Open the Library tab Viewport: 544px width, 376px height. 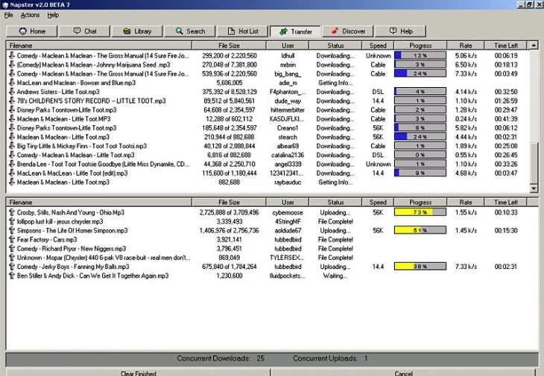coord(137,31)
